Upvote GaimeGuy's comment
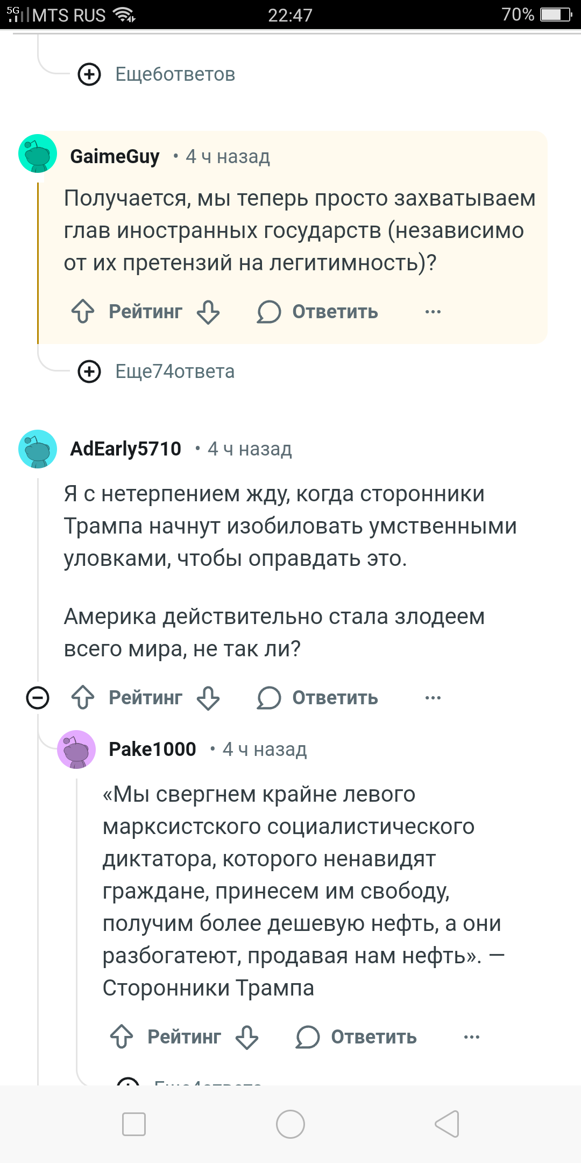Viewport: 581px width, 1163px height. [83, 312]
